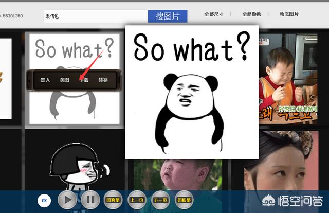329x213 pixels.
Task: Click 转存 in the image hover menu
Action: coord(103,80)
